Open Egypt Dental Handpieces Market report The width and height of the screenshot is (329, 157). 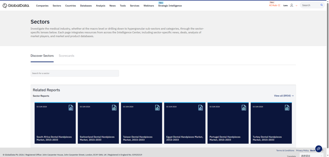184,138
